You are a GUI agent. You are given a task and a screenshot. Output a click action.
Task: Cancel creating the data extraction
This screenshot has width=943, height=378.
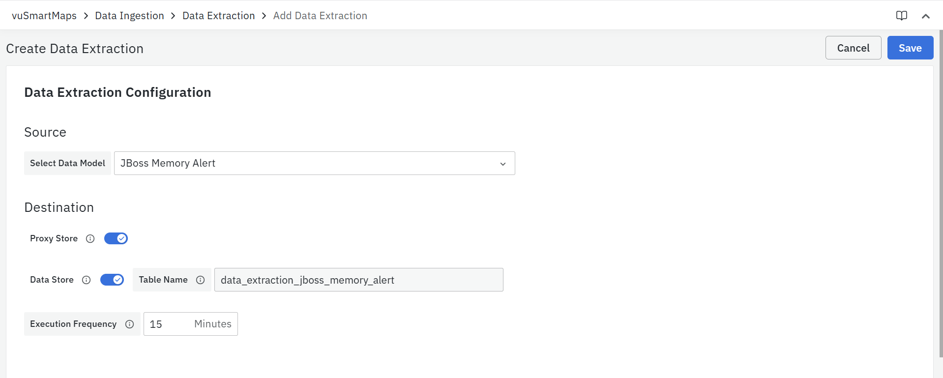(853, 48)
